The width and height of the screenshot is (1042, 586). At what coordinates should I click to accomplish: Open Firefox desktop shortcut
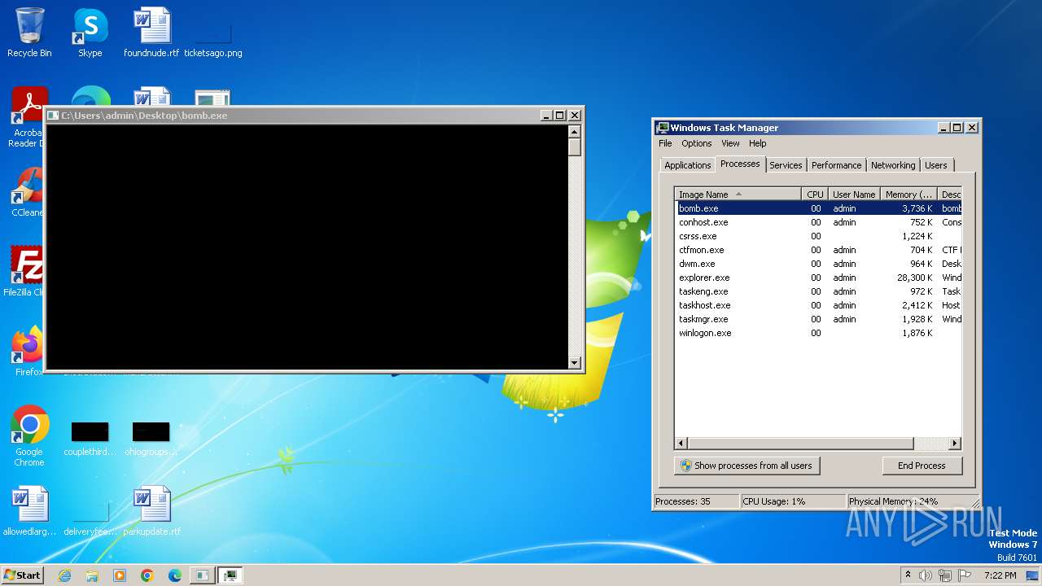point(29,350)
